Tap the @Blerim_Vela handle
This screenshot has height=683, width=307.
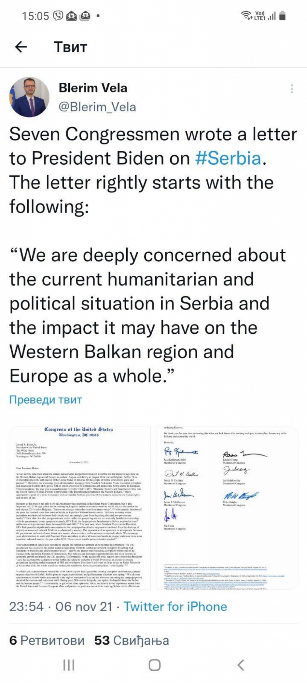coord(97,107)
